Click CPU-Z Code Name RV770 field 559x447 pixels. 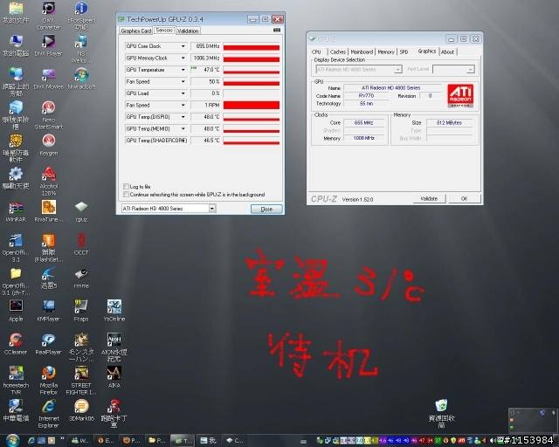366,95
